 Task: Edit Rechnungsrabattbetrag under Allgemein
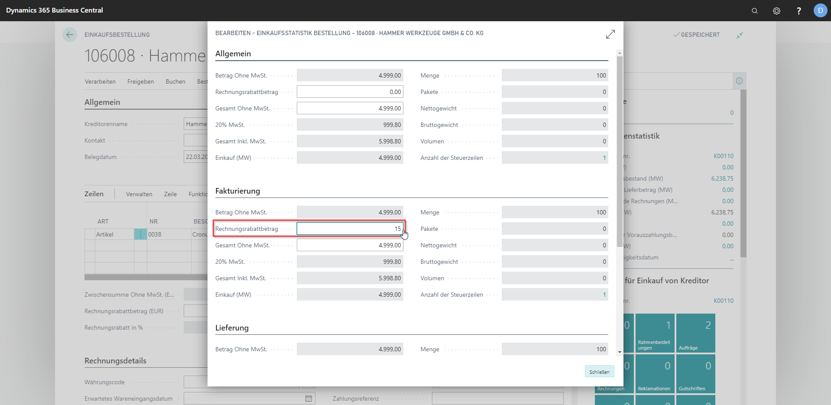[350, 92]
